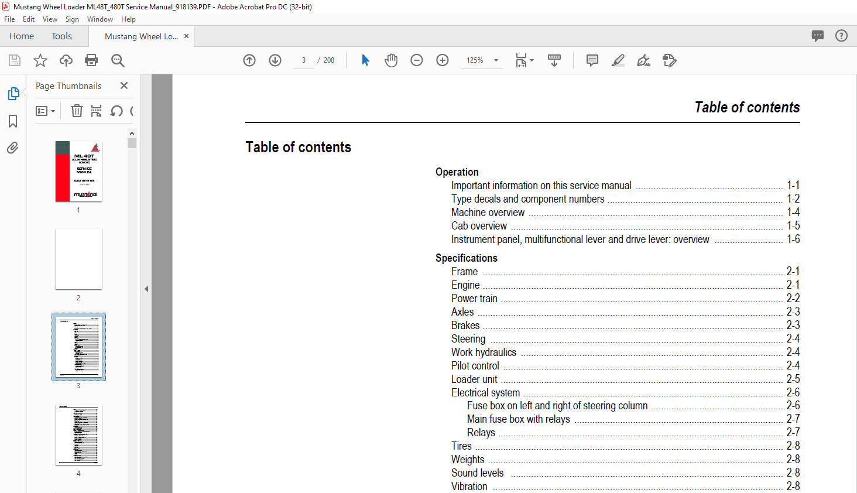Open the View menu
This screenshot has width=857, height=493.
coord(50,19)
